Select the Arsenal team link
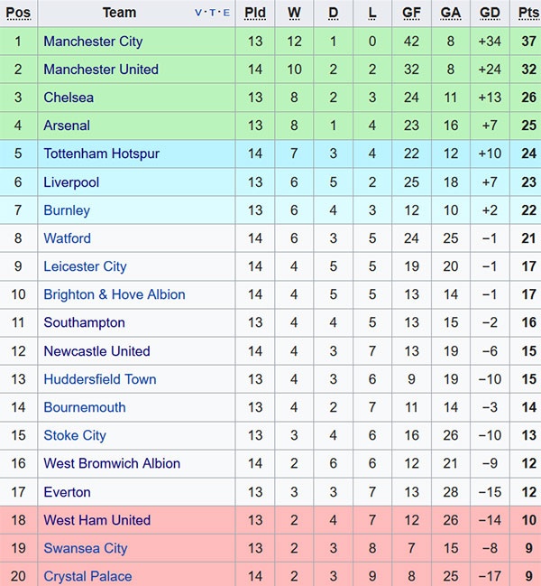The width and height of the screenshot is (541, 586). pyautogui.click(x=67, y=126)
